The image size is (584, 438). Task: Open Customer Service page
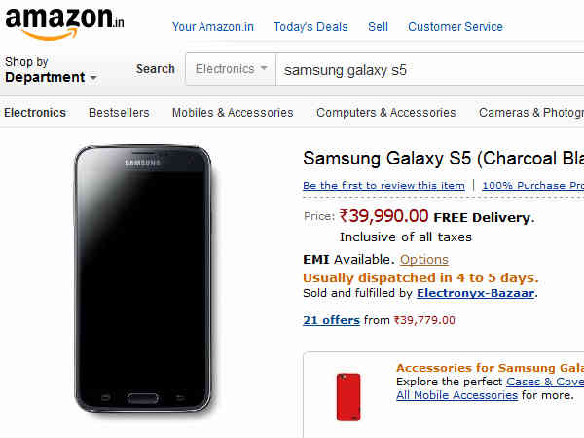456,27
